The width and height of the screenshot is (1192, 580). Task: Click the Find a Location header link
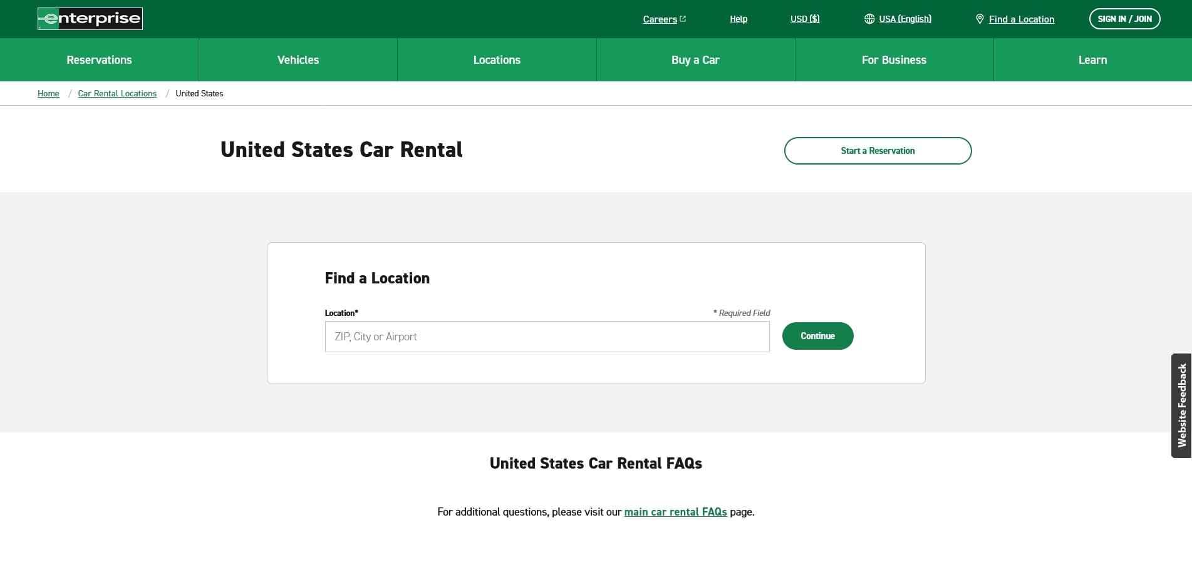click(x=1021, y=19)
